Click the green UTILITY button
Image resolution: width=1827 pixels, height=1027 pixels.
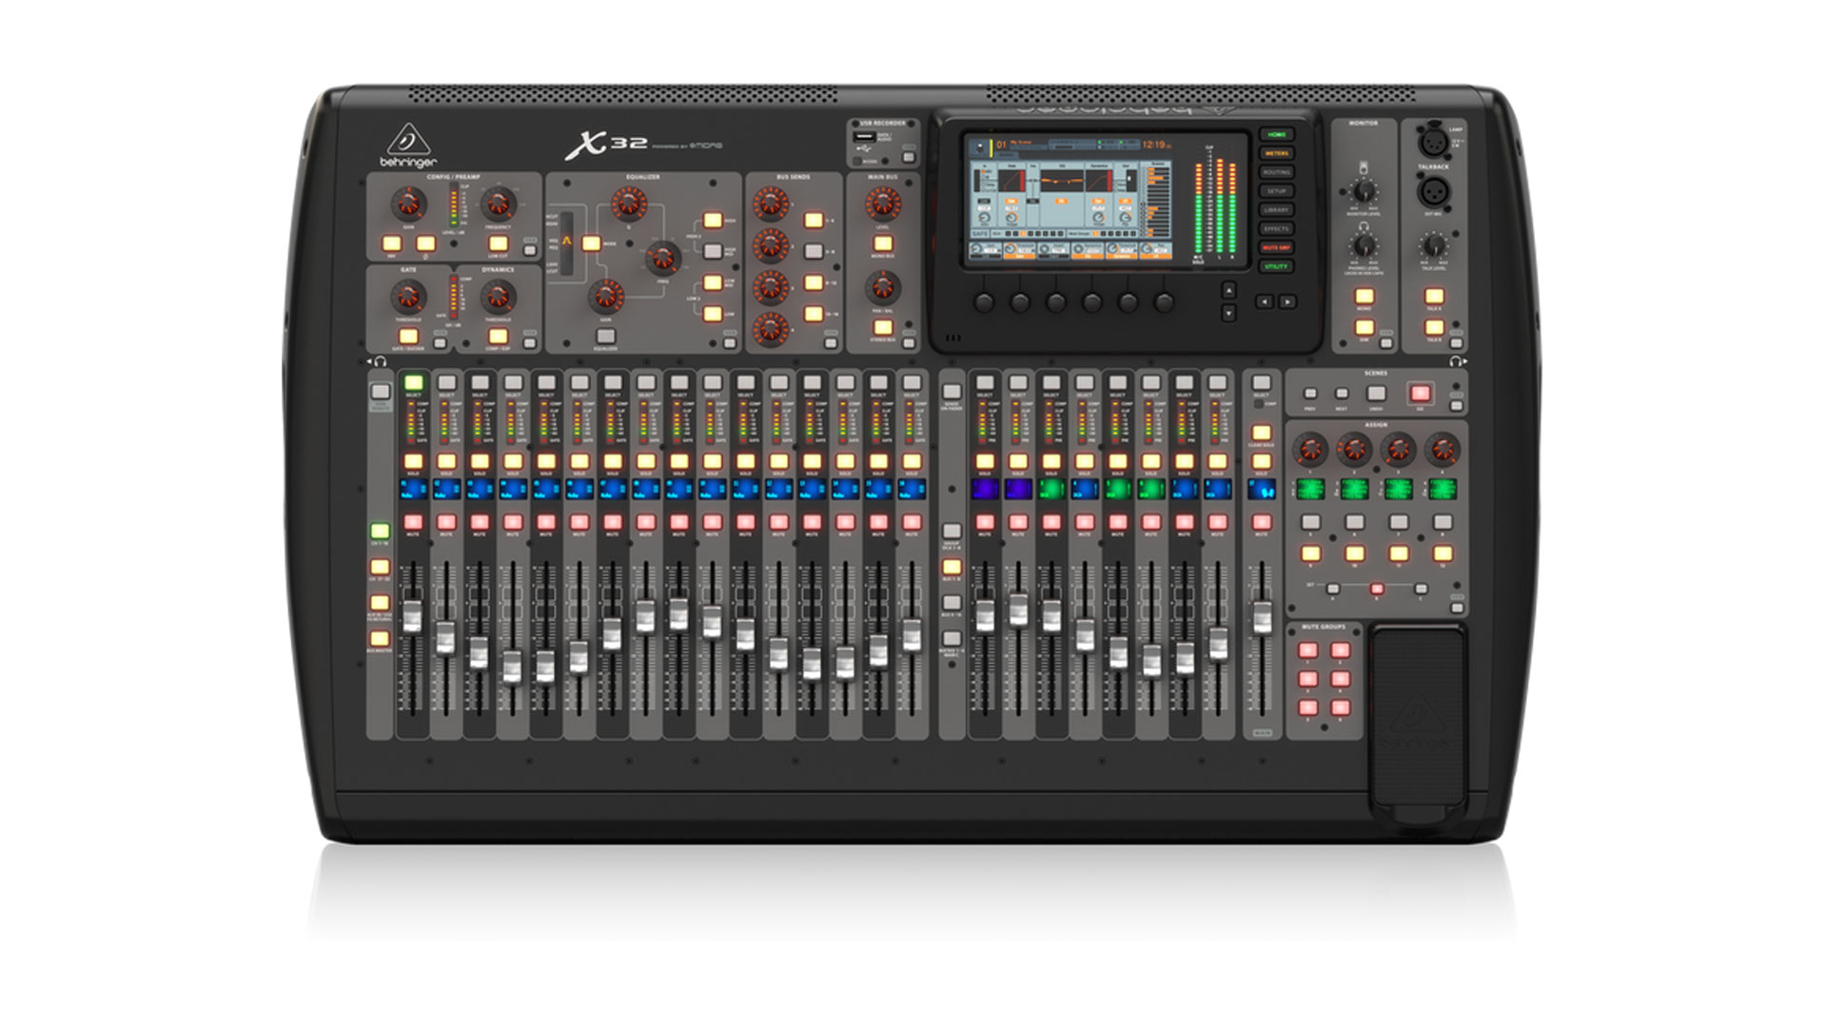pyautogui.click(x=1276, y=266)
